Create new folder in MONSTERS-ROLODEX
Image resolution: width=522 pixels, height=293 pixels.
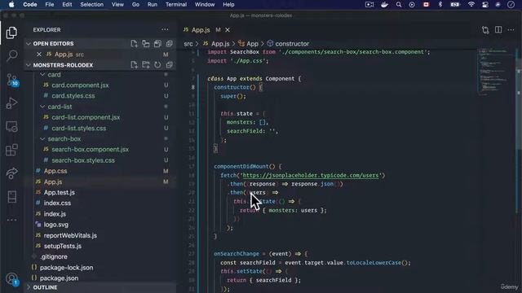[146, 65]
